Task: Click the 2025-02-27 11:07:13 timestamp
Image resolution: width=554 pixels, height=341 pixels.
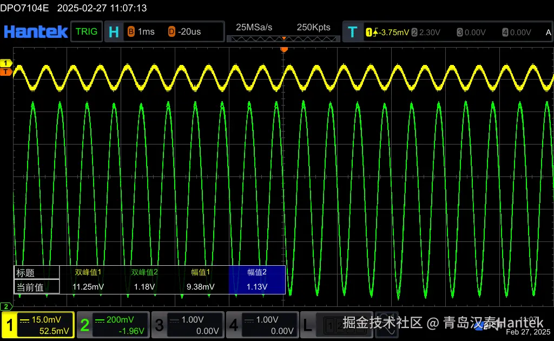Action: pos(102,8)
